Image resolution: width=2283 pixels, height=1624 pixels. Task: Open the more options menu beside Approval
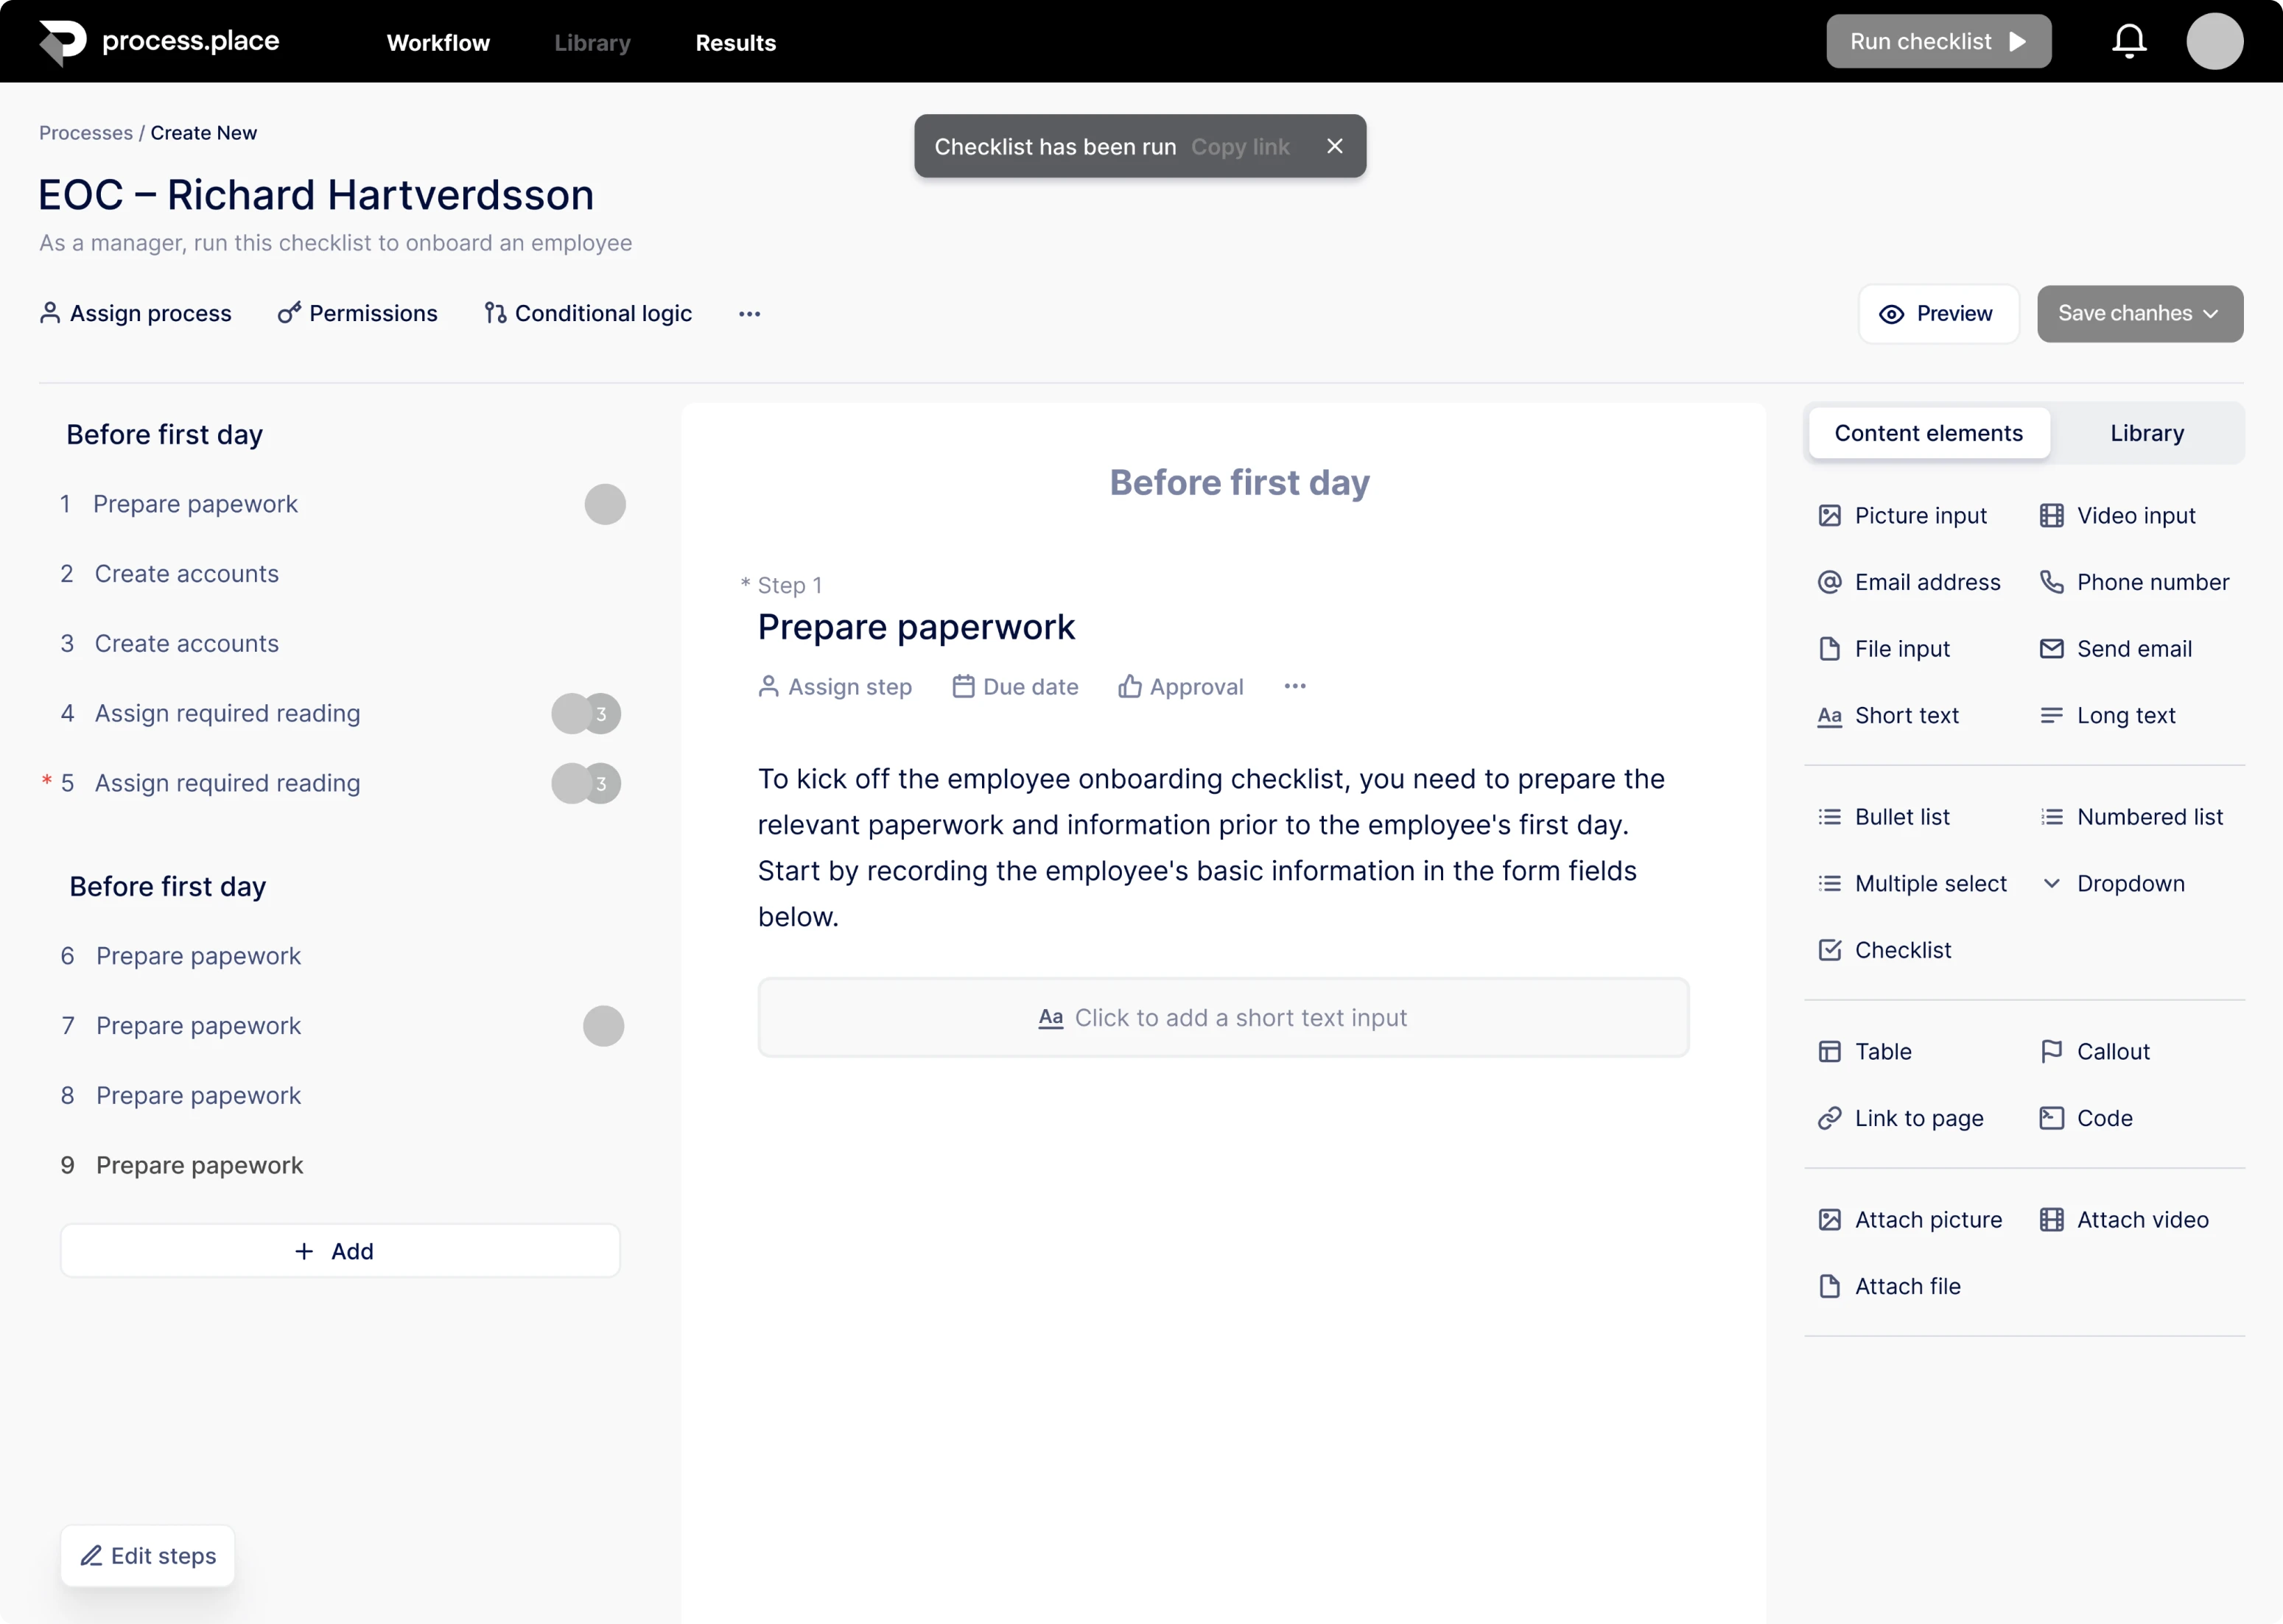(x=1294, y=686)
